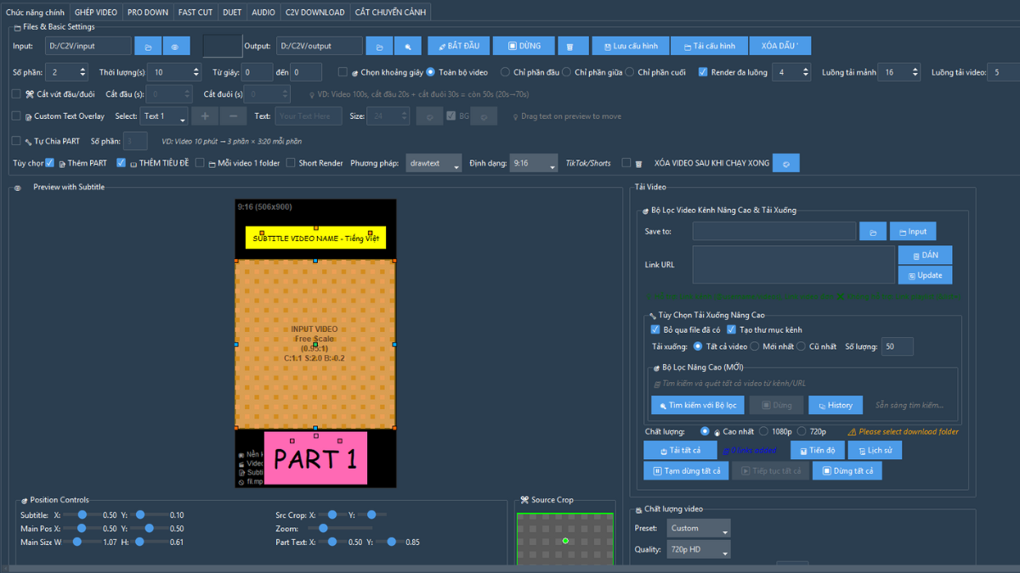Click icon button after XÓA VIDEO SAU KHI CHẠY XONG
This screenshot has width=1020, height=573.
pyautogui.click(x=785, y=163)
